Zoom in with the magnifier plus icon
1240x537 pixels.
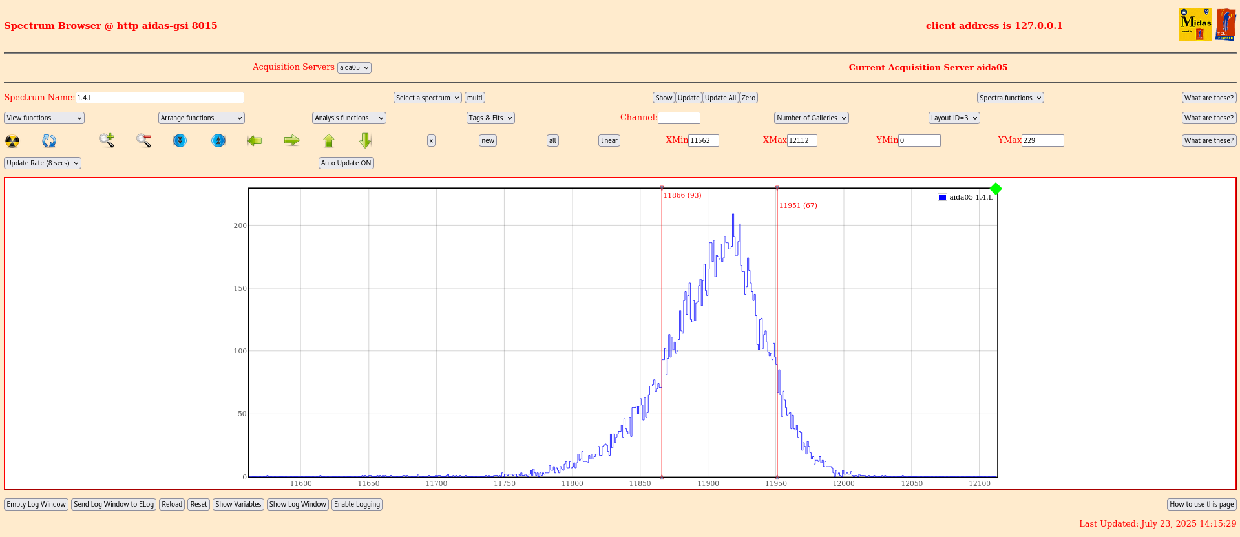107,140
